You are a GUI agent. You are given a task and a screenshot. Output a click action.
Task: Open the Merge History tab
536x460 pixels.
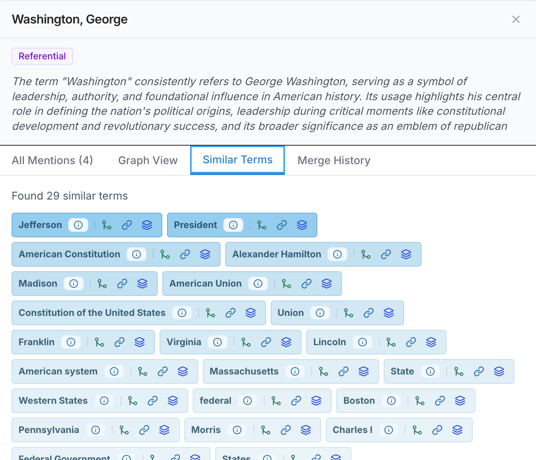click(x=334, y=160)
